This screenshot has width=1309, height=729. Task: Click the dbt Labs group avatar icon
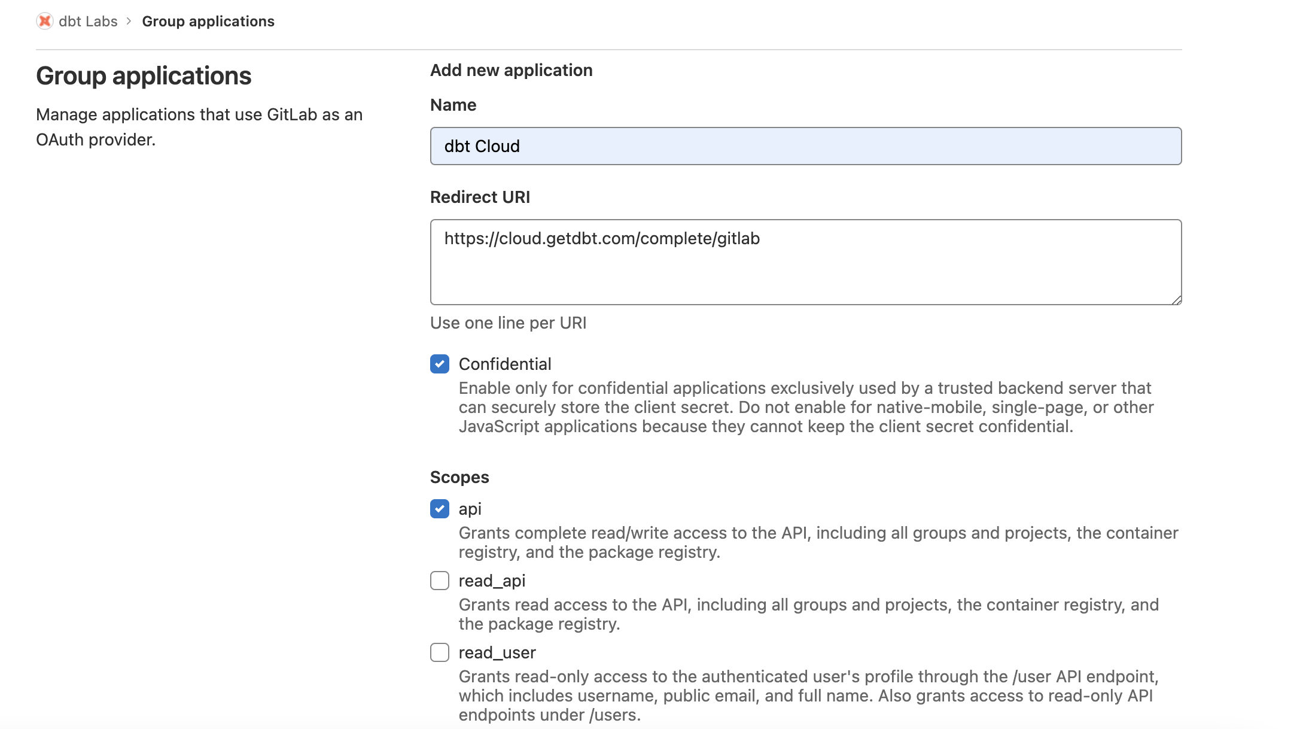45,22
